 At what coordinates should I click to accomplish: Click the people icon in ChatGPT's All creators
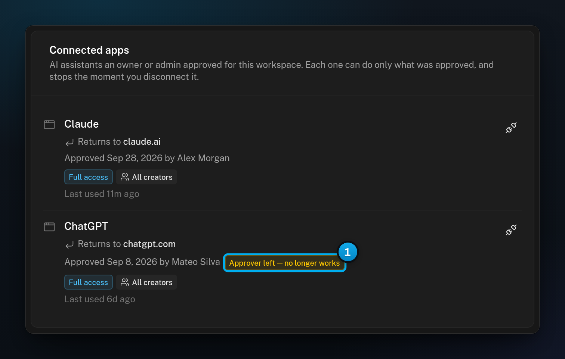[x=125, y=282]
